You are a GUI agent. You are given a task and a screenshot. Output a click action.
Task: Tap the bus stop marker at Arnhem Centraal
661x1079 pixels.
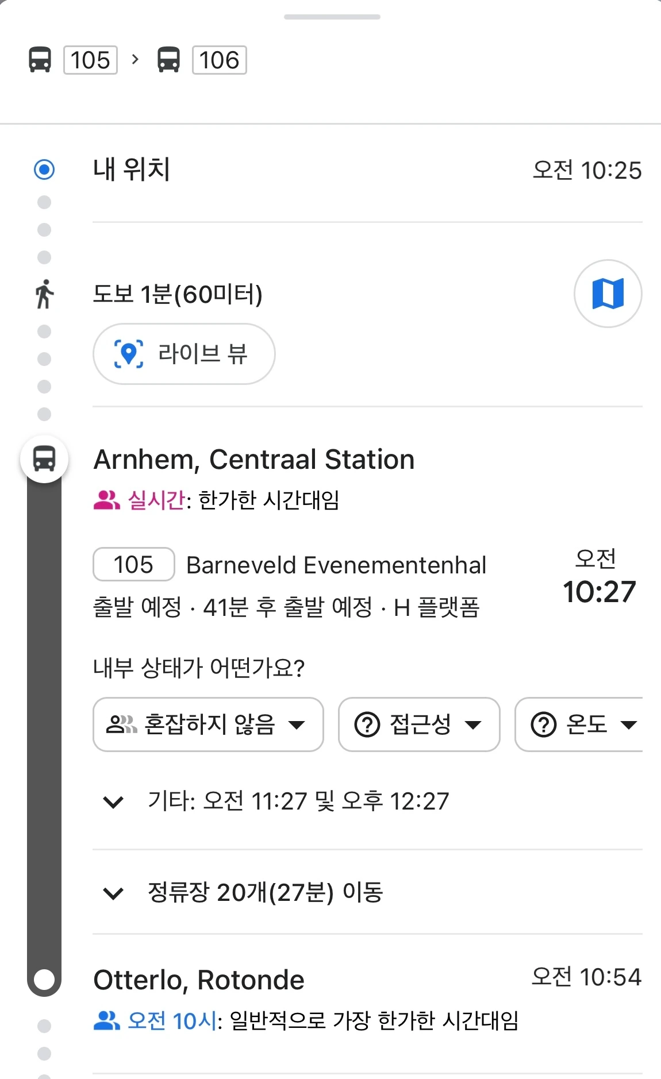point(44,459)
